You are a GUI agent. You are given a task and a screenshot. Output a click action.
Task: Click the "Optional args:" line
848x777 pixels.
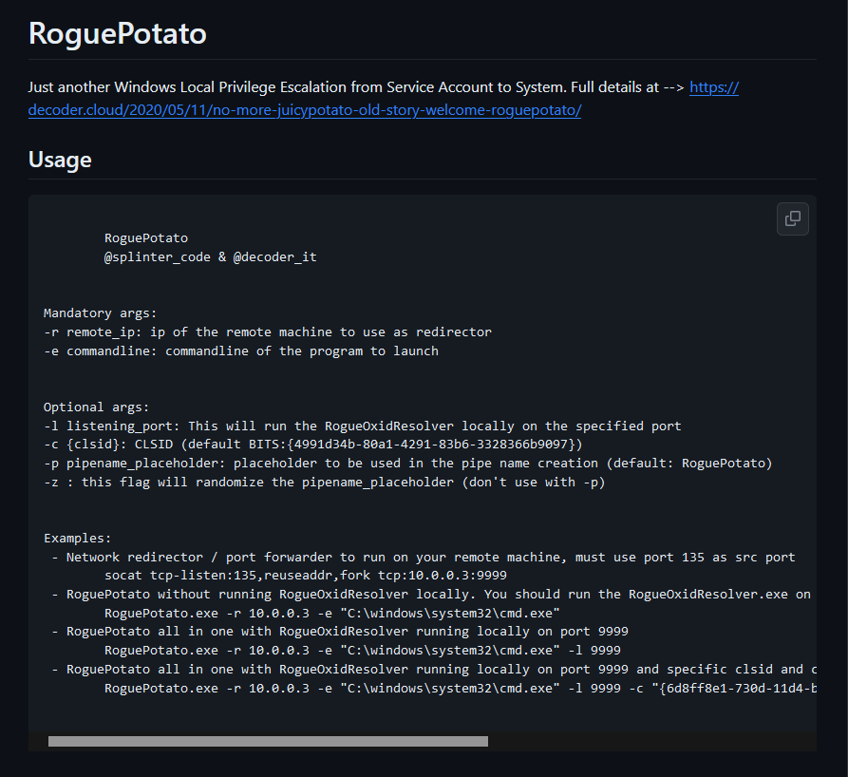(96, 407)
